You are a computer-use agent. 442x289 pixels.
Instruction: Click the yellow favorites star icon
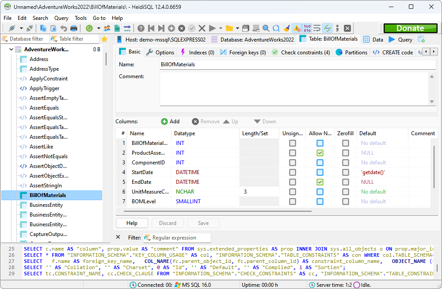104,39
